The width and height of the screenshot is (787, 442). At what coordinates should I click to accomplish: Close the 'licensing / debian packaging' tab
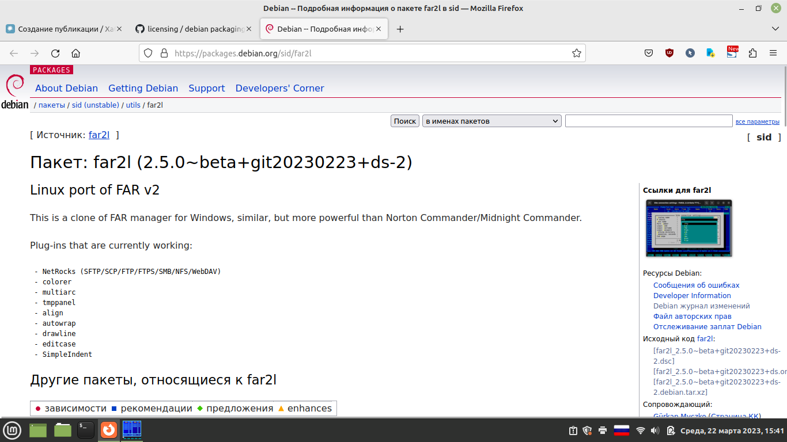249,29
